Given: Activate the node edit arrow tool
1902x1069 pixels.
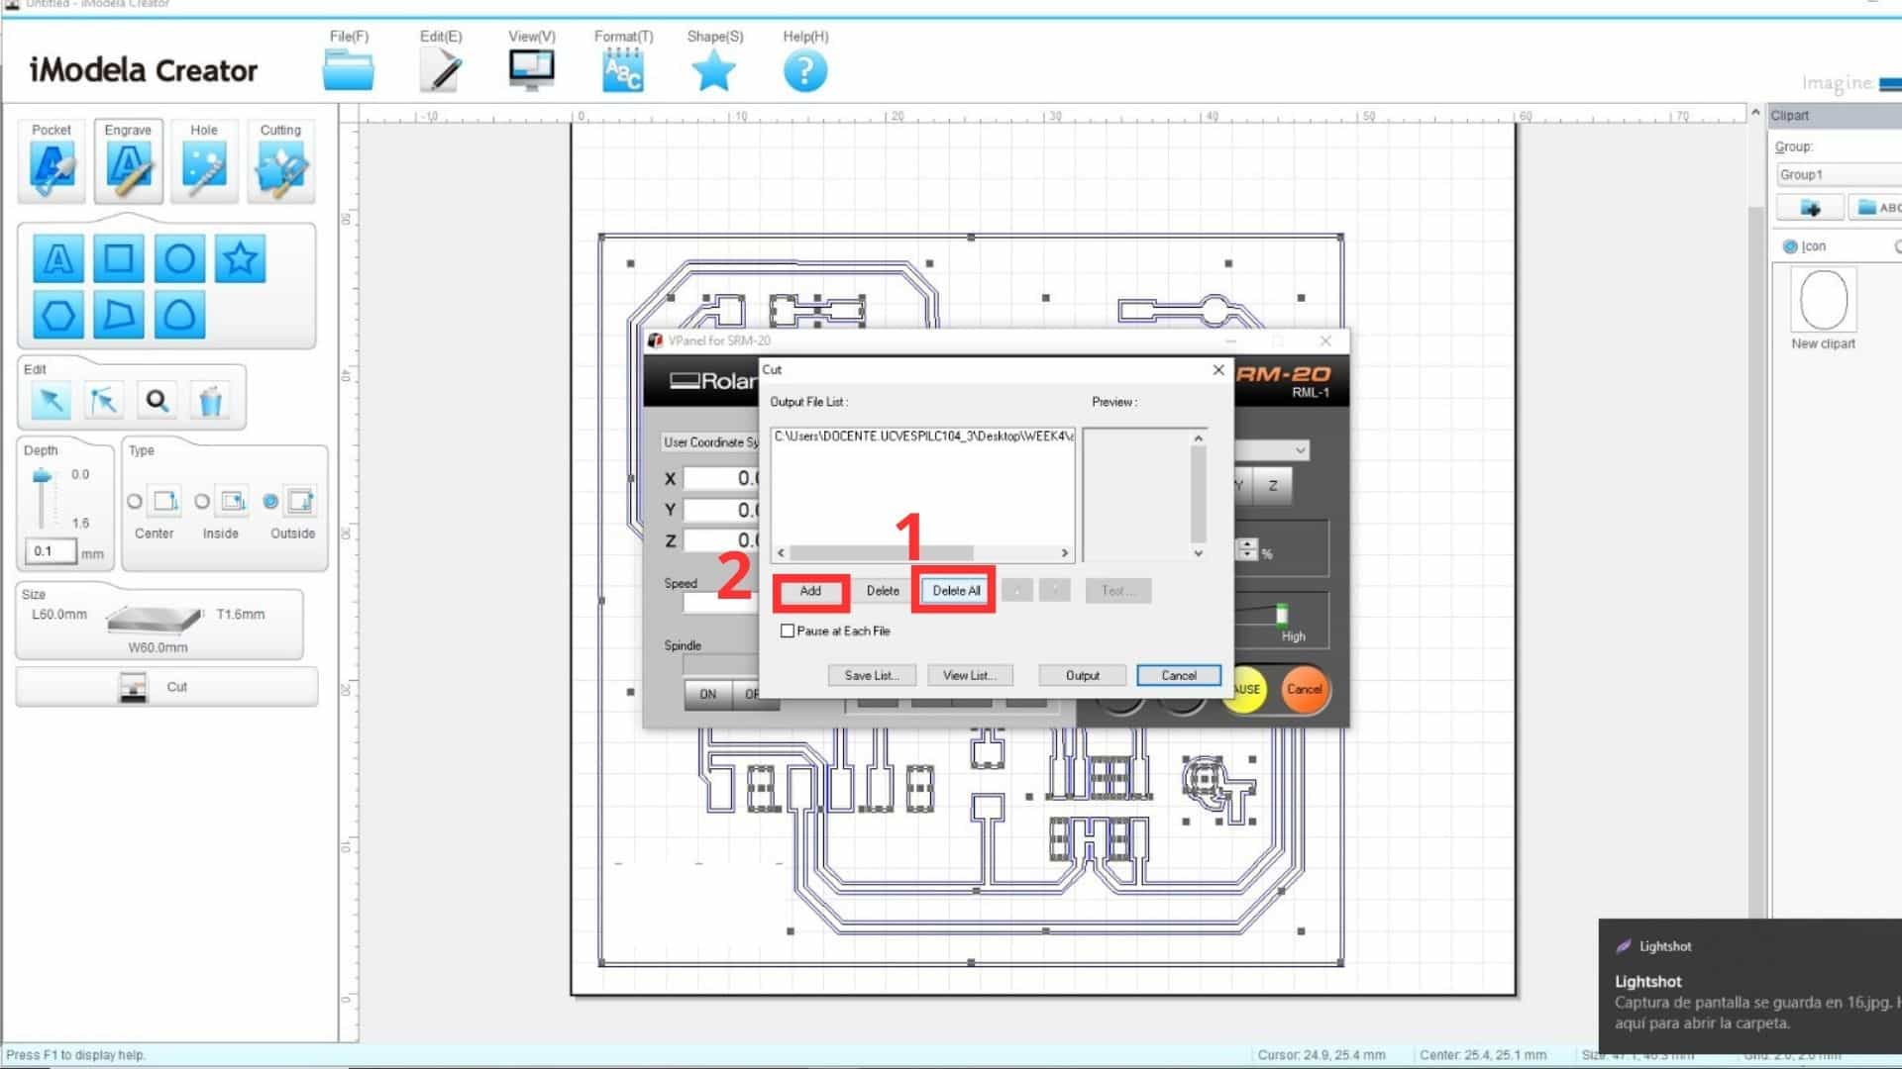Looking at the screenshot, I should tap(103, 401).
